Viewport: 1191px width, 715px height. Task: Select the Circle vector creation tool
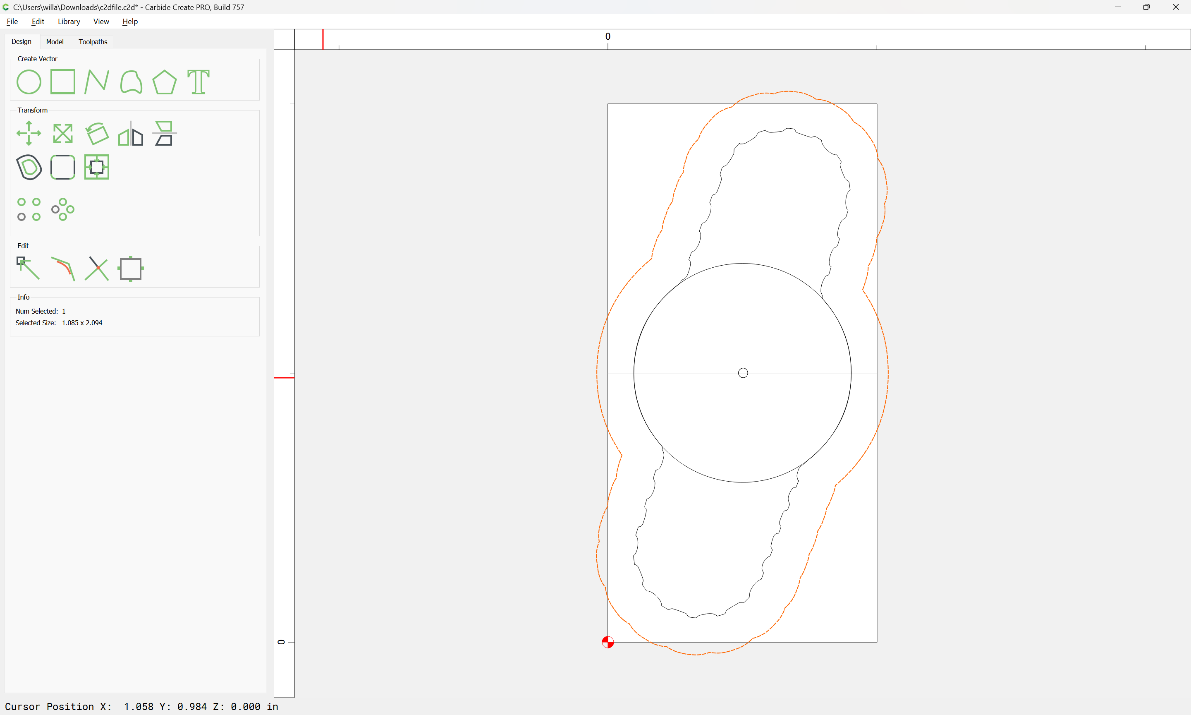[x=29, y=82]
